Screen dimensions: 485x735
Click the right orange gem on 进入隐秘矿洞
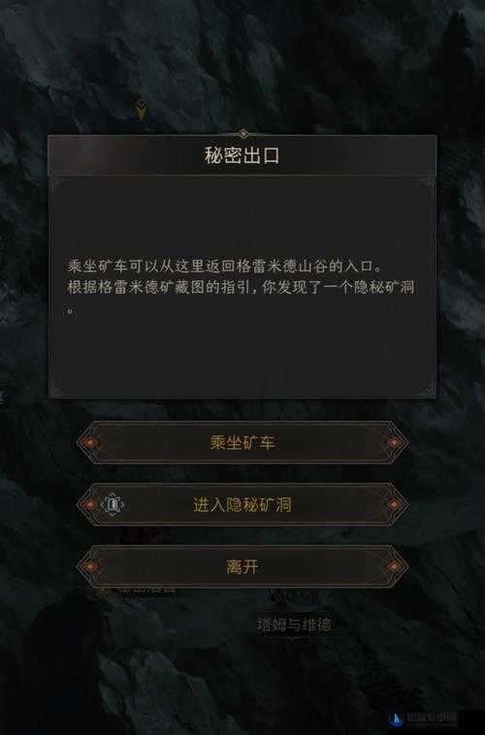(394, 505)
